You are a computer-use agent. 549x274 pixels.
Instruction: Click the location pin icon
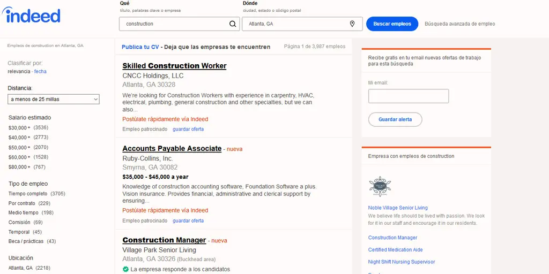352,24
